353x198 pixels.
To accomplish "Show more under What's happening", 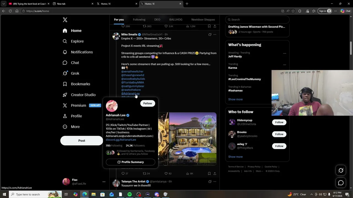I will click(236, 99).
